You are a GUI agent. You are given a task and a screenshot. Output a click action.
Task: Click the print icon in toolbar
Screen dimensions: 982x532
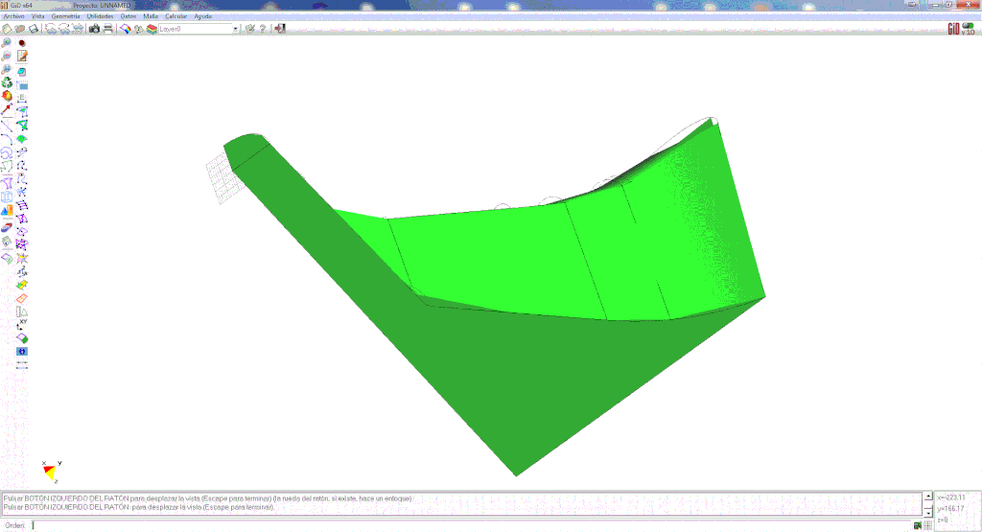coord(108,29)
